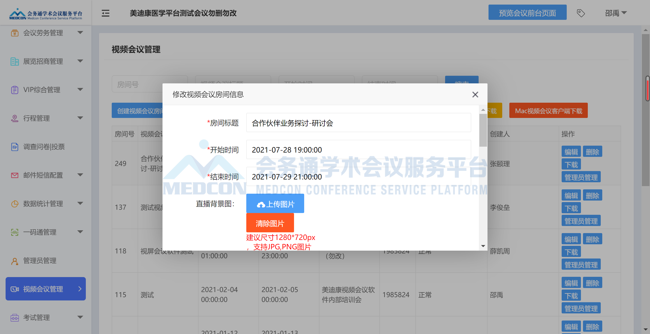Click 编辑 for room 115
This screenshot has width=650, height=334.
pyautogui.click(x=571, y=283)
